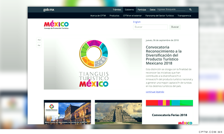224x134 pixels.
Task: Open Panorama del Sector Turístico
Action: 159,16
